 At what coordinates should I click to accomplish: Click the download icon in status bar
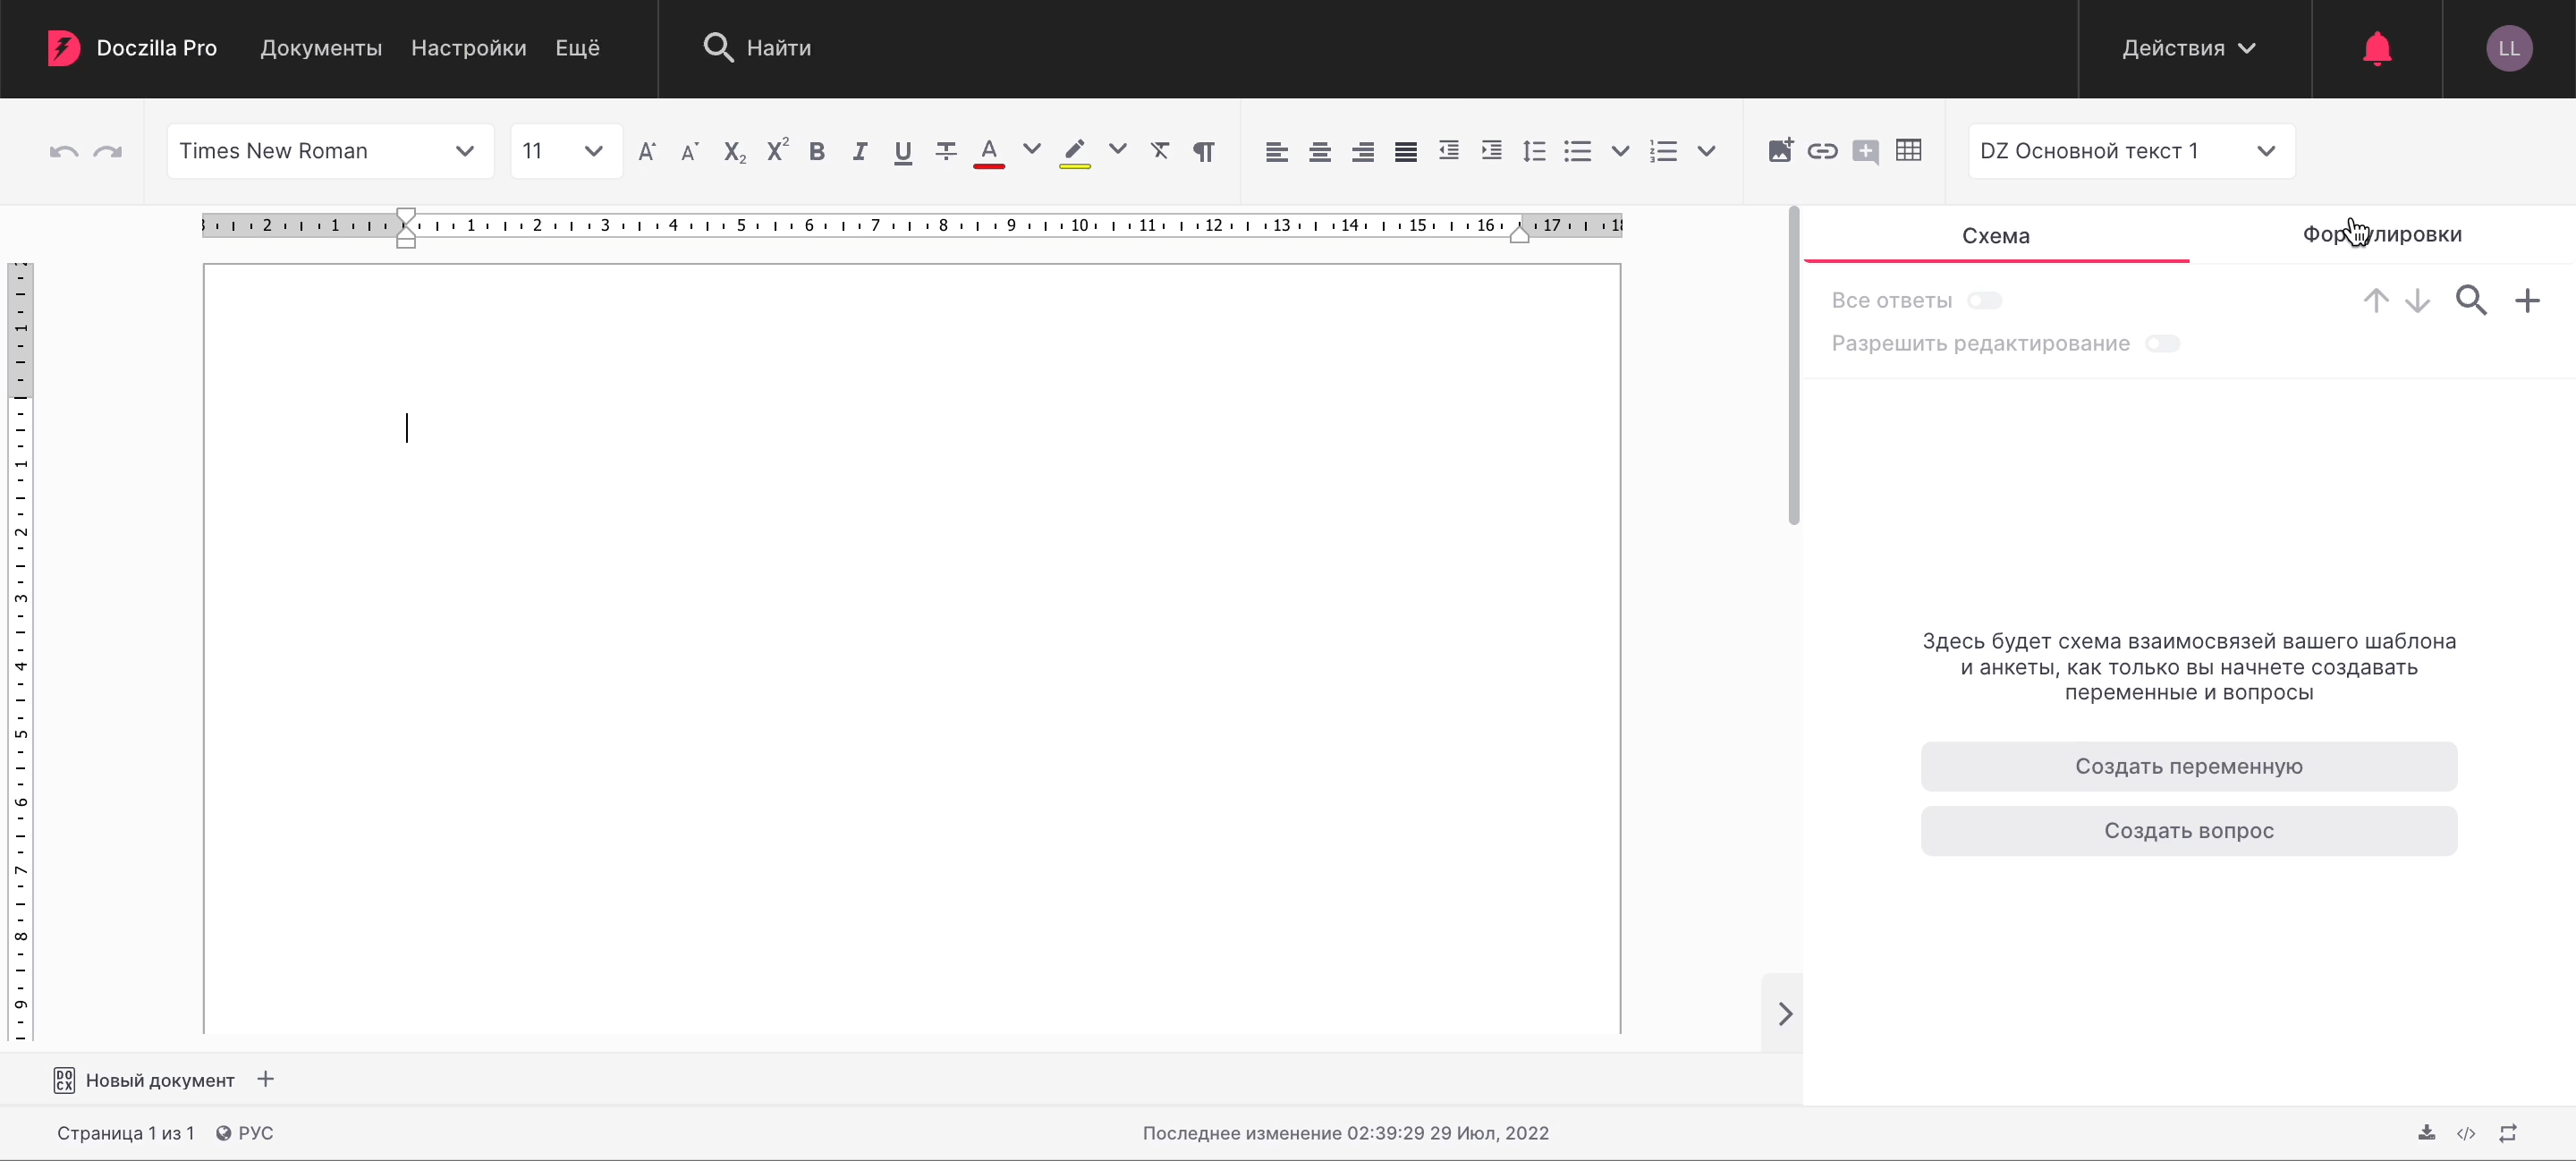pos(2426,1133)
